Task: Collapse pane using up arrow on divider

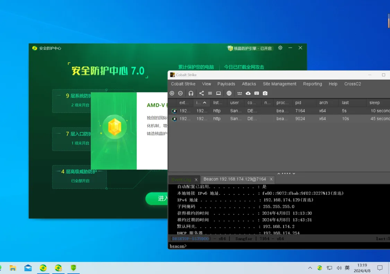Action: point(279,173)
